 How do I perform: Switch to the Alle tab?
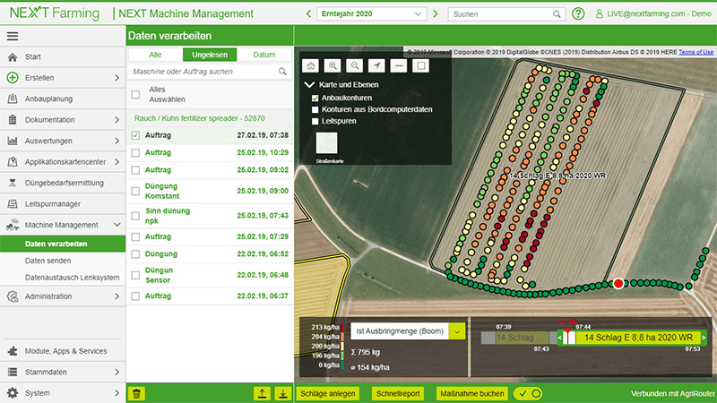coord(155,55)
